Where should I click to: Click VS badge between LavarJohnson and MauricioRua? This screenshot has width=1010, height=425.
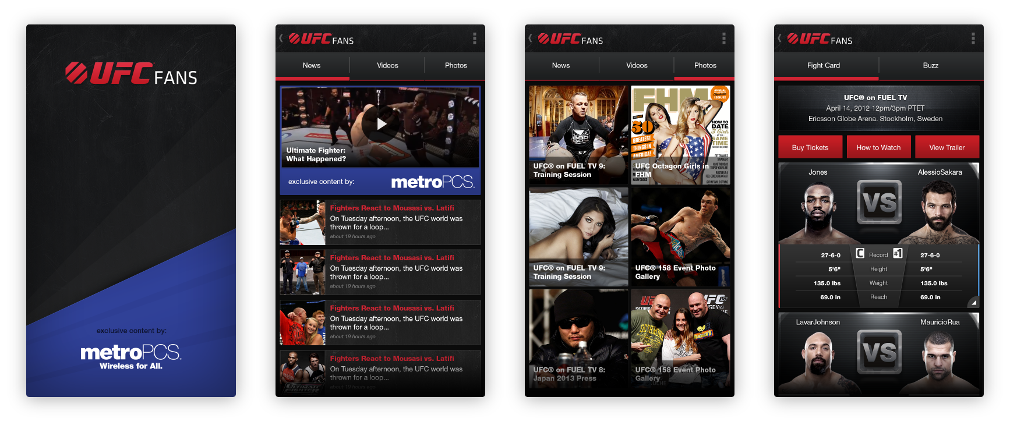pos(879,352)
